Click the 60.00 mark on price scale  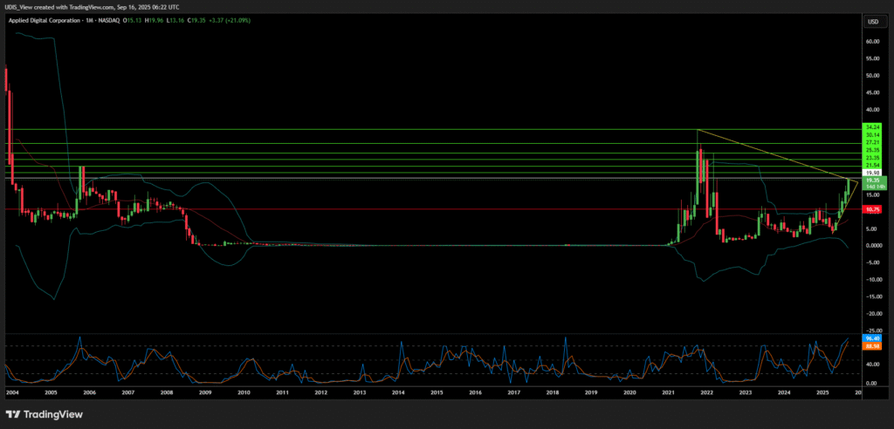[x=871, y=41]
